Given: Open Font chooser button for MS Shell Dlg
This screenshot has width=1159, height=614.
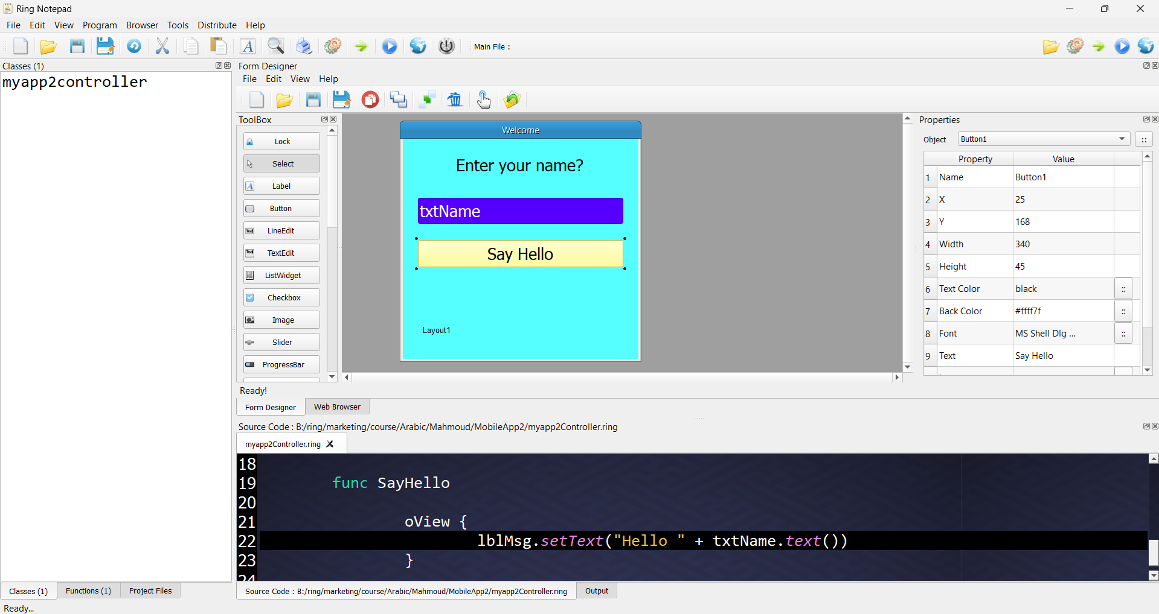Looking at the screenshot, I should tap(1123, 334).
